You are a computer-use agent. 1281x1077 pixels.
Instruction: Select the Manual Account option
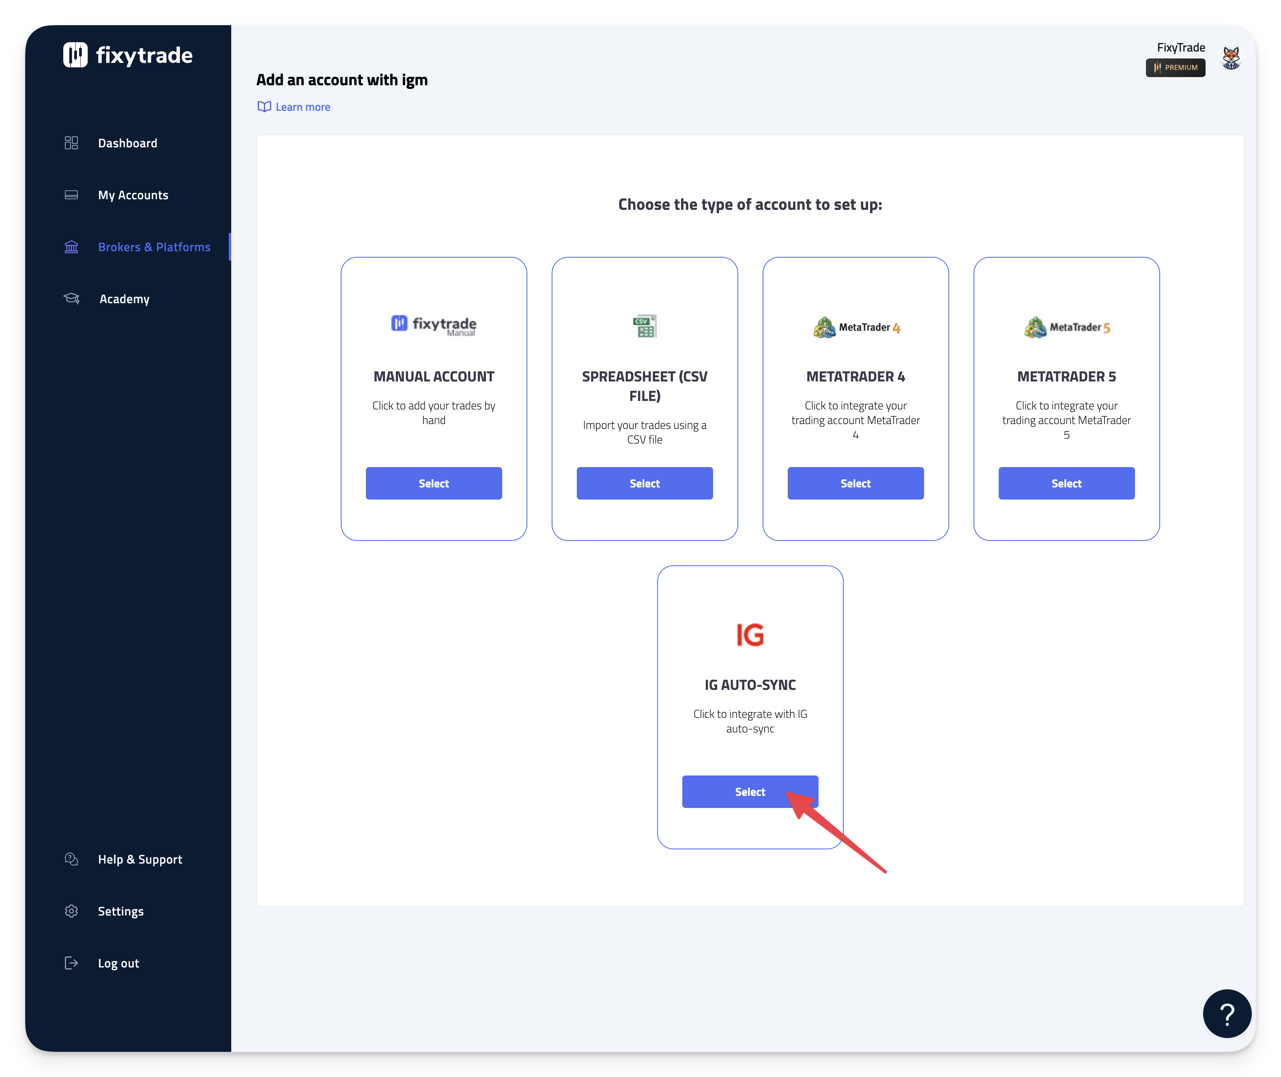point(433,484)
